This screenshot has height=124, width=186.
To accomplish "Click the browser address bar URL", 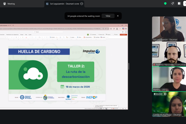I will tap(51, 29).
